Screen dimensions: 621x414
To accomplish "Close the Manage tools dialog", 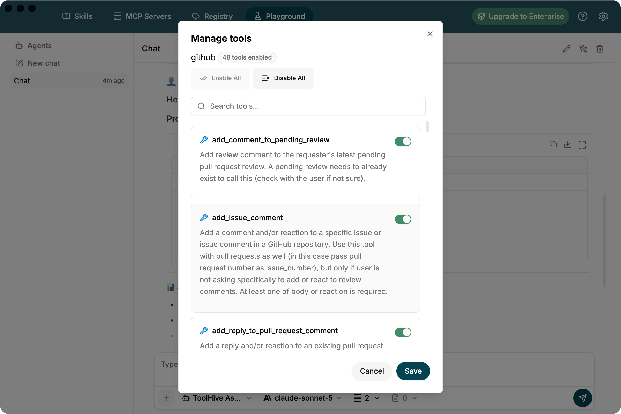I will 430,34.
